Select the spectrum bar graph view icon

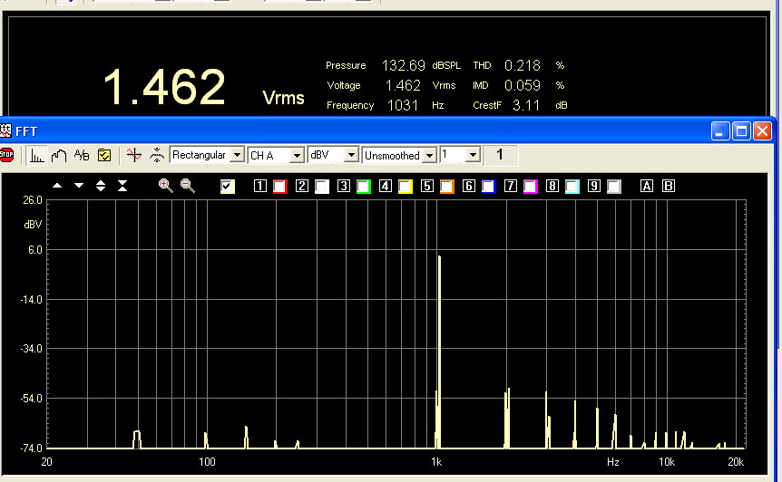coord(36,155)
